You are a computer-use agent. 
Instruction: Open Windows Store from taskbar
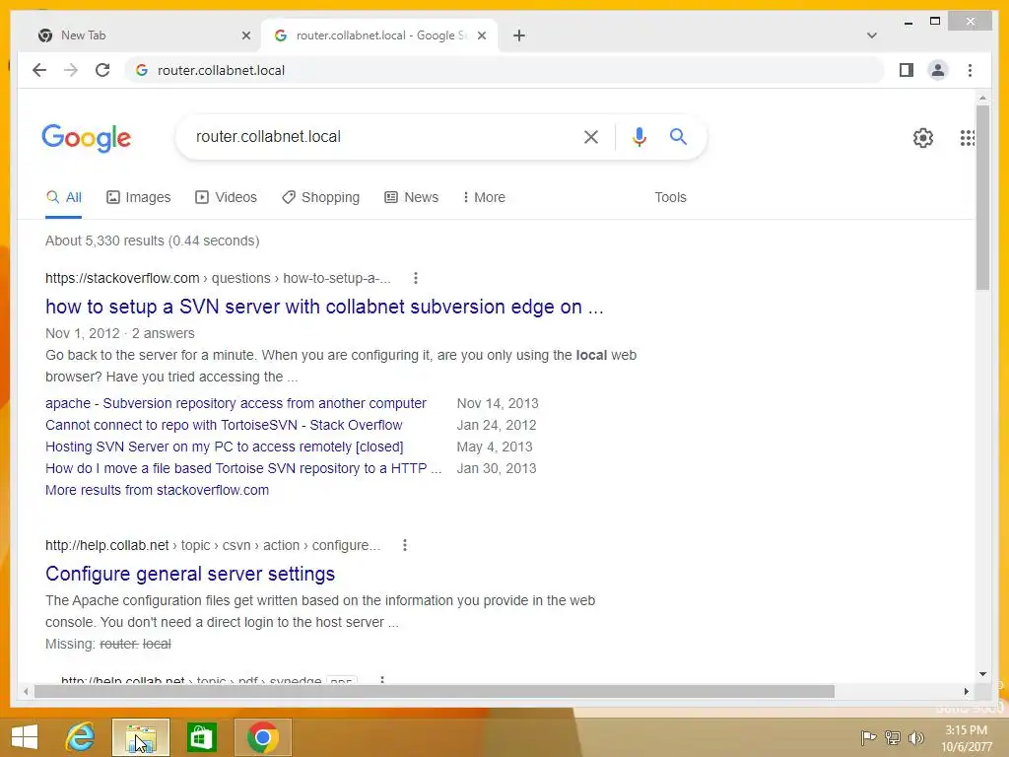point(201,737)
